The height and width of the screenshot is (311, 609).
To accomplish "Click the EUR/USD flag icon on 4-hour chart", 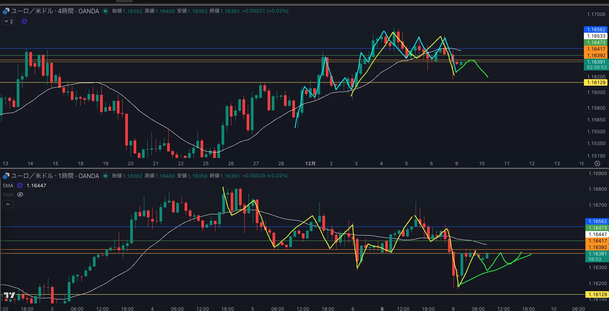I will tap(6, 11).
